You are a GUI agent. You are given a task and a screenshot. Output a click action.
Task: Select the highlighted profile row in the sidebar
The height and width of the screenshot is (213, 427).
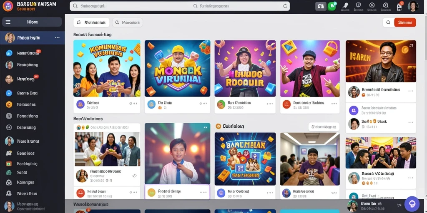click(32, 38)
